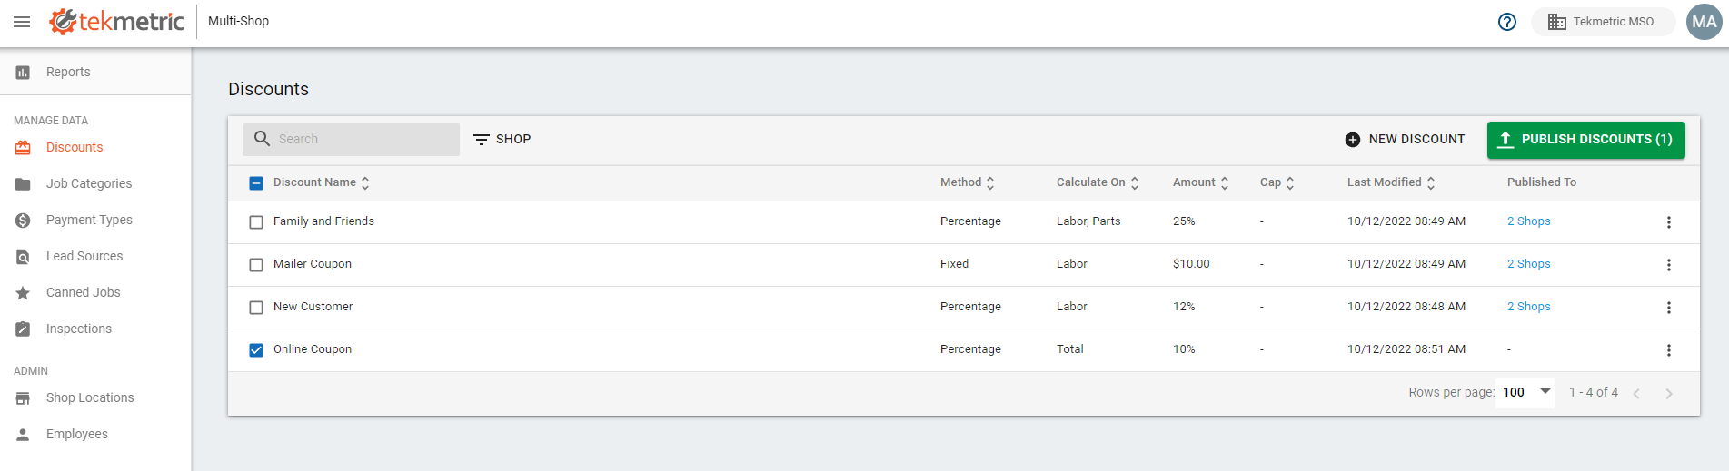Go to the next page arrow

1669,393
